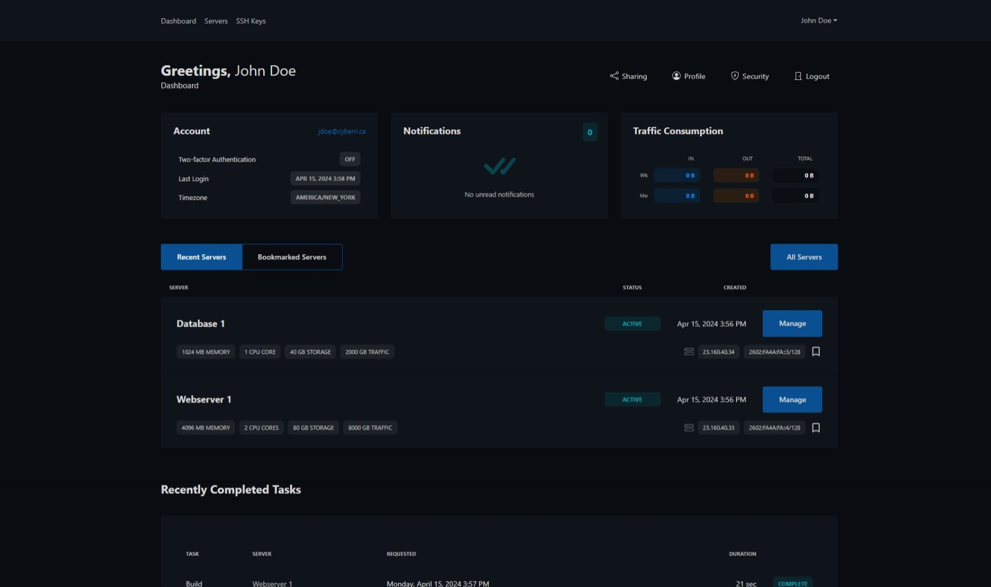Open SSH Keys in the top navigation
This screenshot has width=991, height=587.
[x=251, y=21]
